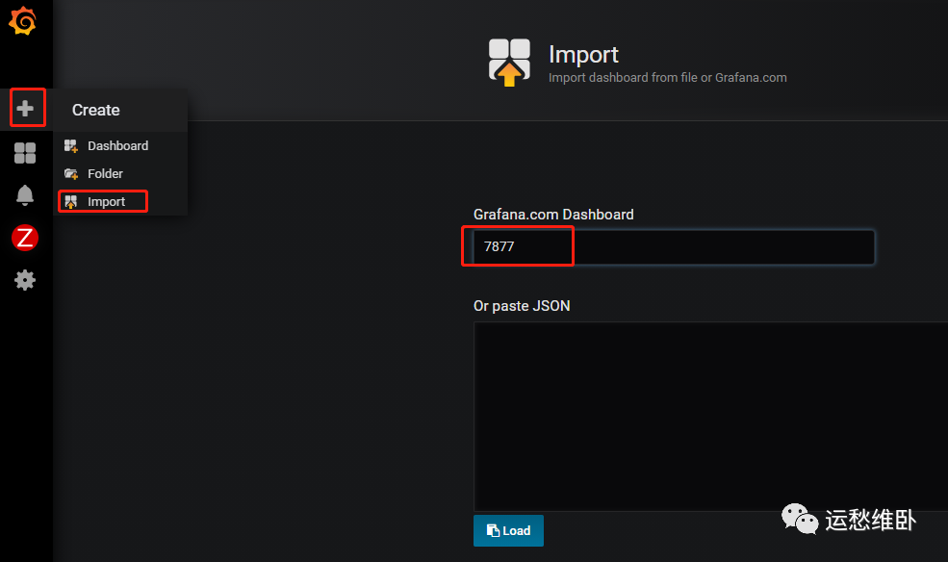Click 'Import dashboard from file or Grafana.com' subtitle
Screen dimensions: 948x562
tap(668, 77)
